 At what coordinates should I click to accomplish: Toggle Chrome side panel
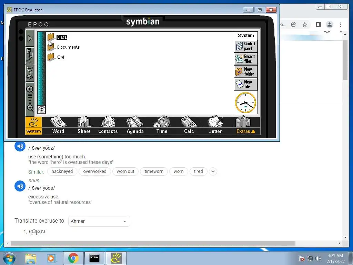click(x=318, y=24)
